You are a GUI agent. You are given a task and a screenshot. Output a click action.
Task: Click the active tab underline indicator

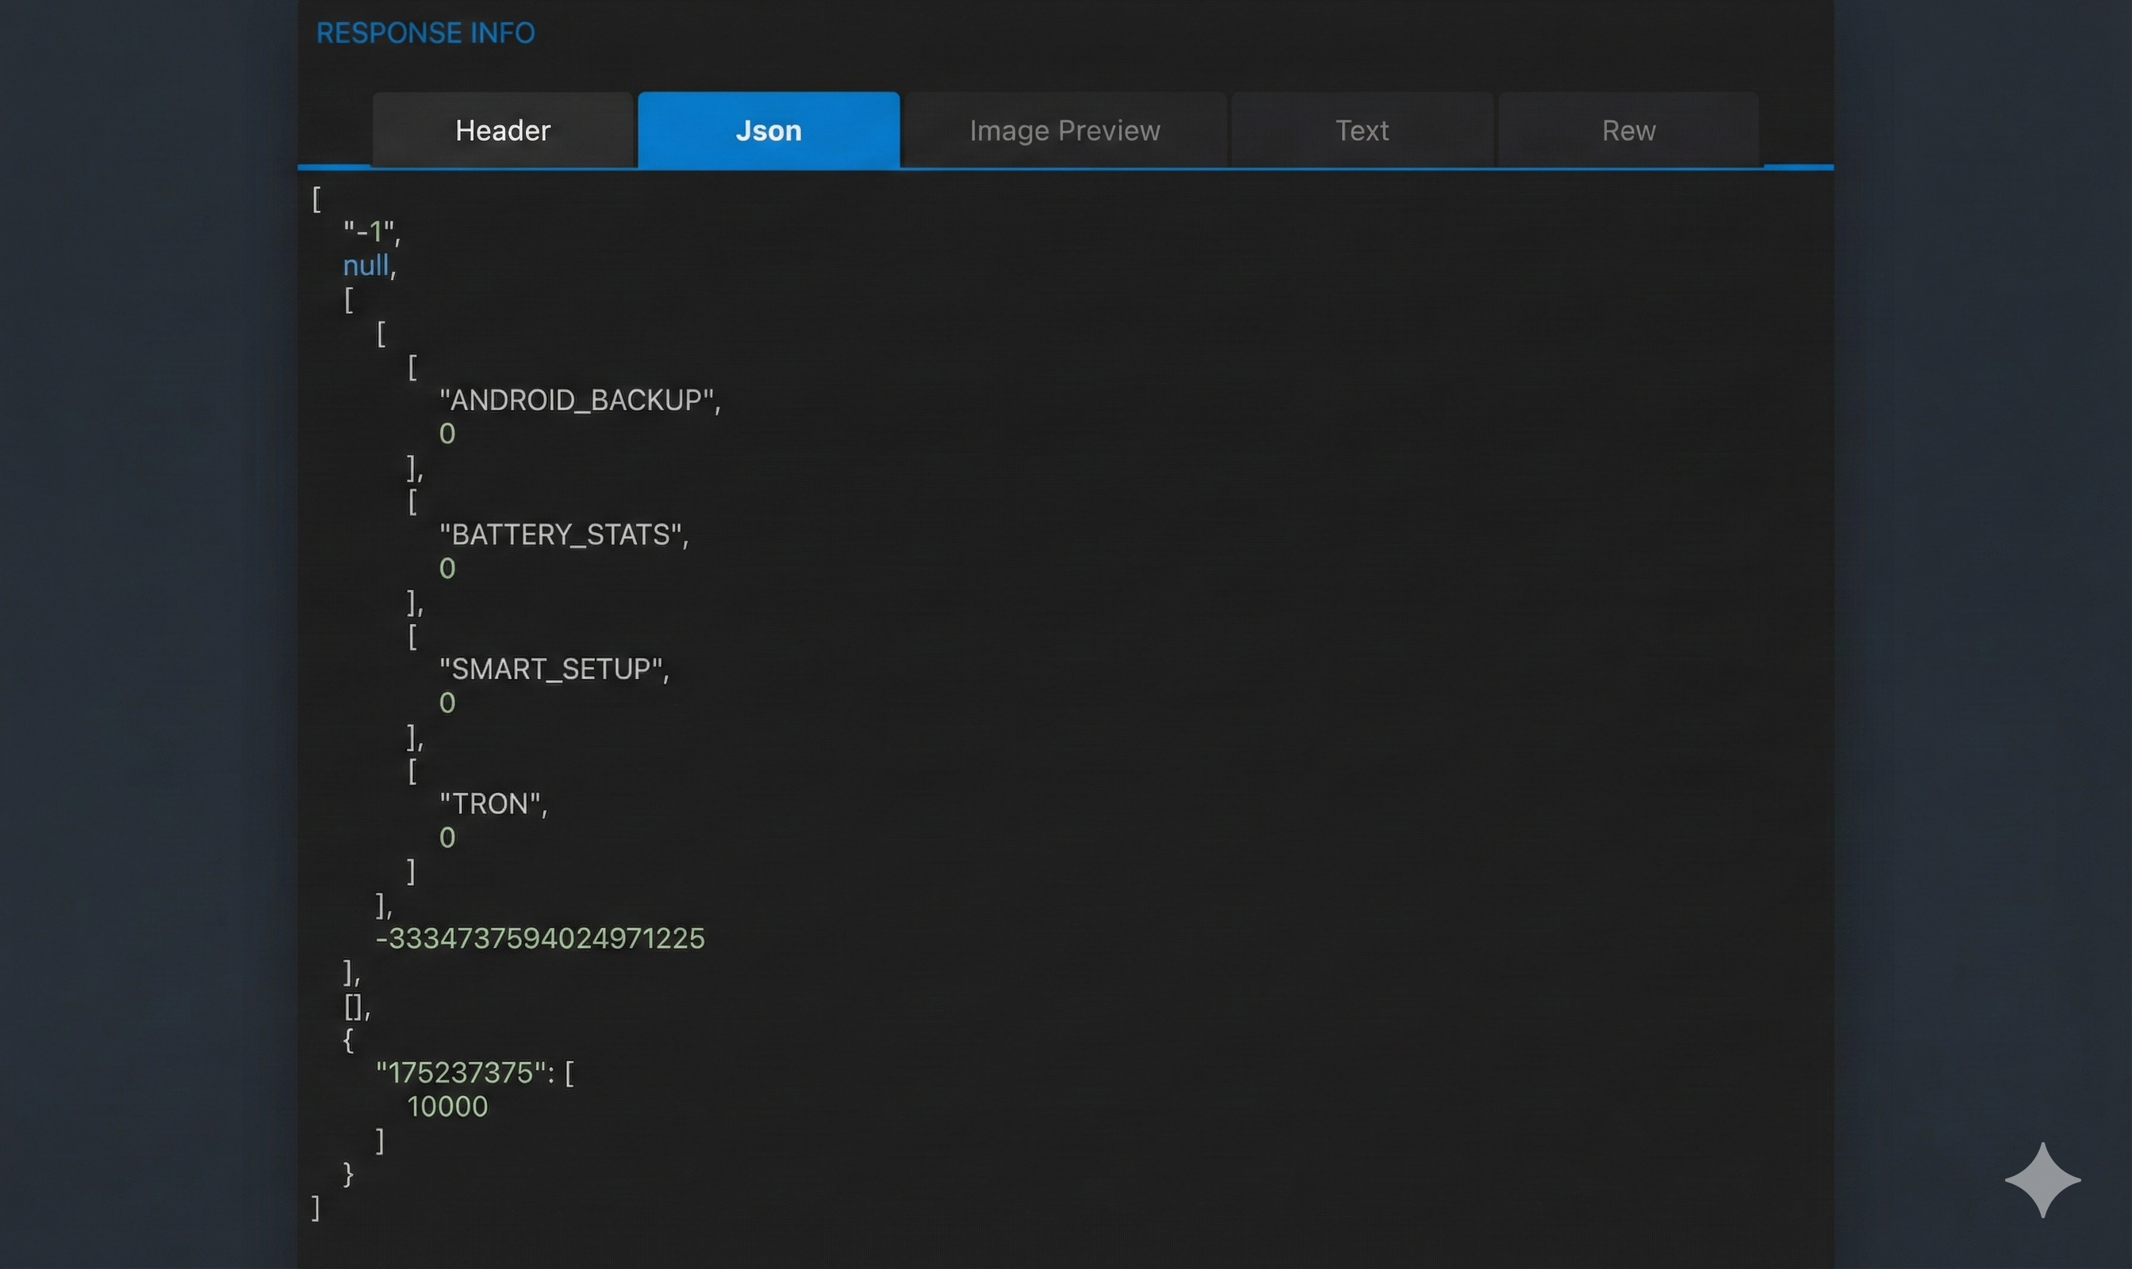click(x=767, y=167)
